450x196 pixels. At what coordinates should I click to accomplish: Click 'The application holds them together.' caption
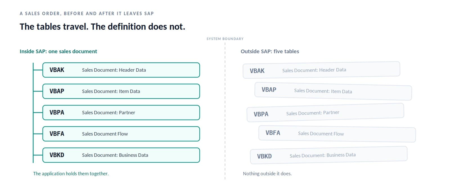[71, 174]
